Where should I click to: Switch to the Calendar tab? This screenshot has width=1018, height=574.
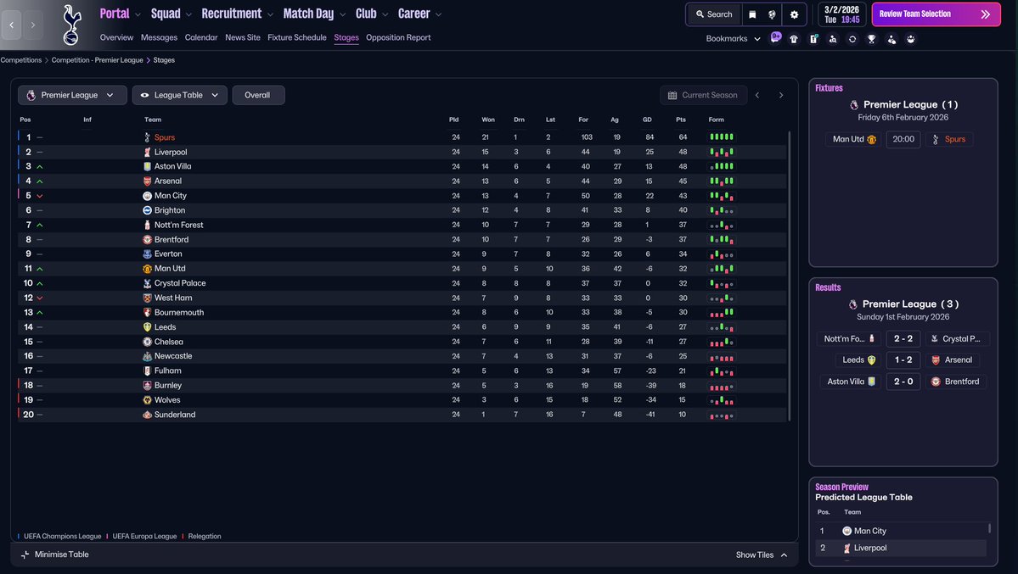[x=201, y=37]
